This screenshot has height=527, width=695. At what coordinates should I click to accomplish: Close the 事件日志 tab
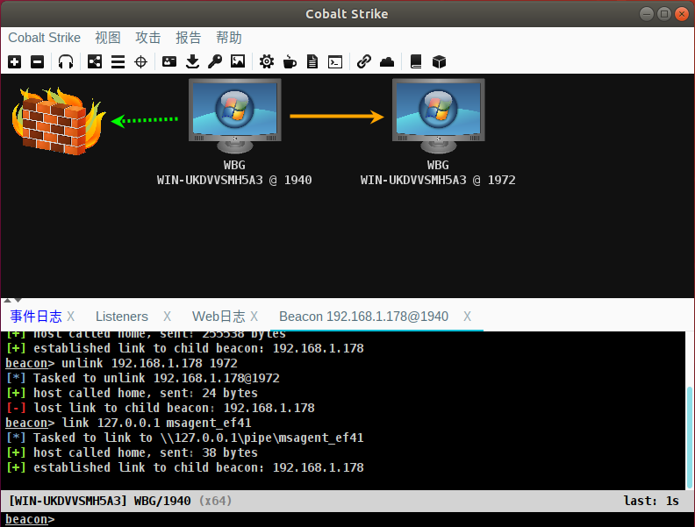point(70,317)
